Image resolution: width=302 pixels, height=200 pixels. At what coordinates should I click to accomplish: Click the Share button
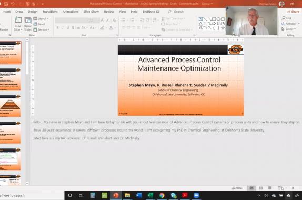pos(294,12)
